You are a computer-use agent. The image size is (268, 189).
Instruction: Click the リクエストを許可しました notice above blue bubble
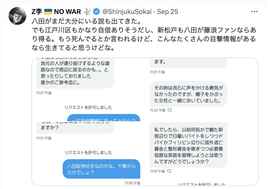tap(88, 153)
